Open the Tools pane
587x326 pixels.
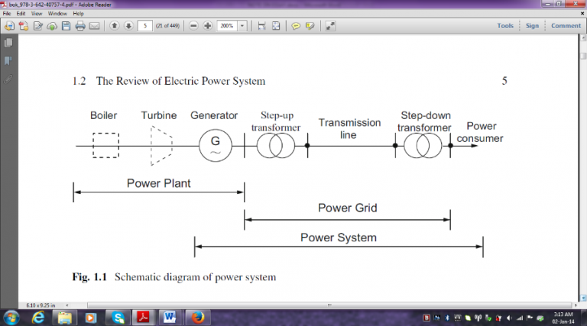[x=505, y=26]
